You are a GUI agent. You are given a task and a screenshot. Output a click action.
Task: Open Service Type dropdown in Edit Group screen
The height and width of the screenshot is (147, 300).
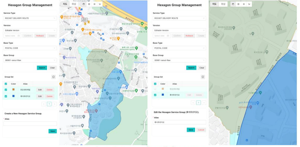(x=179, y=18)
